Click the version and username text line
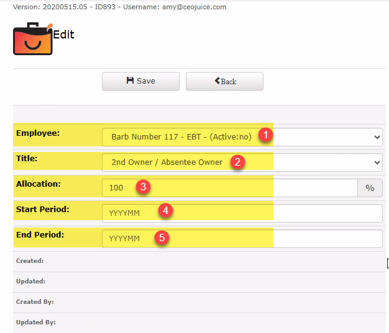 [x=119, y=7]
